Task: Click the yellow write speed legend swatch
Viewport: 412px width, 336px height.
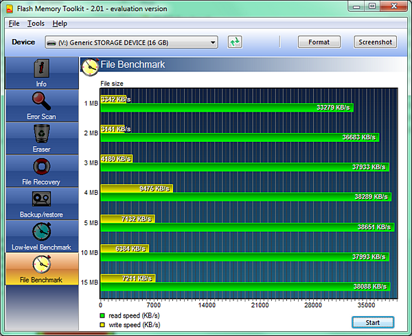Action: 102,325
